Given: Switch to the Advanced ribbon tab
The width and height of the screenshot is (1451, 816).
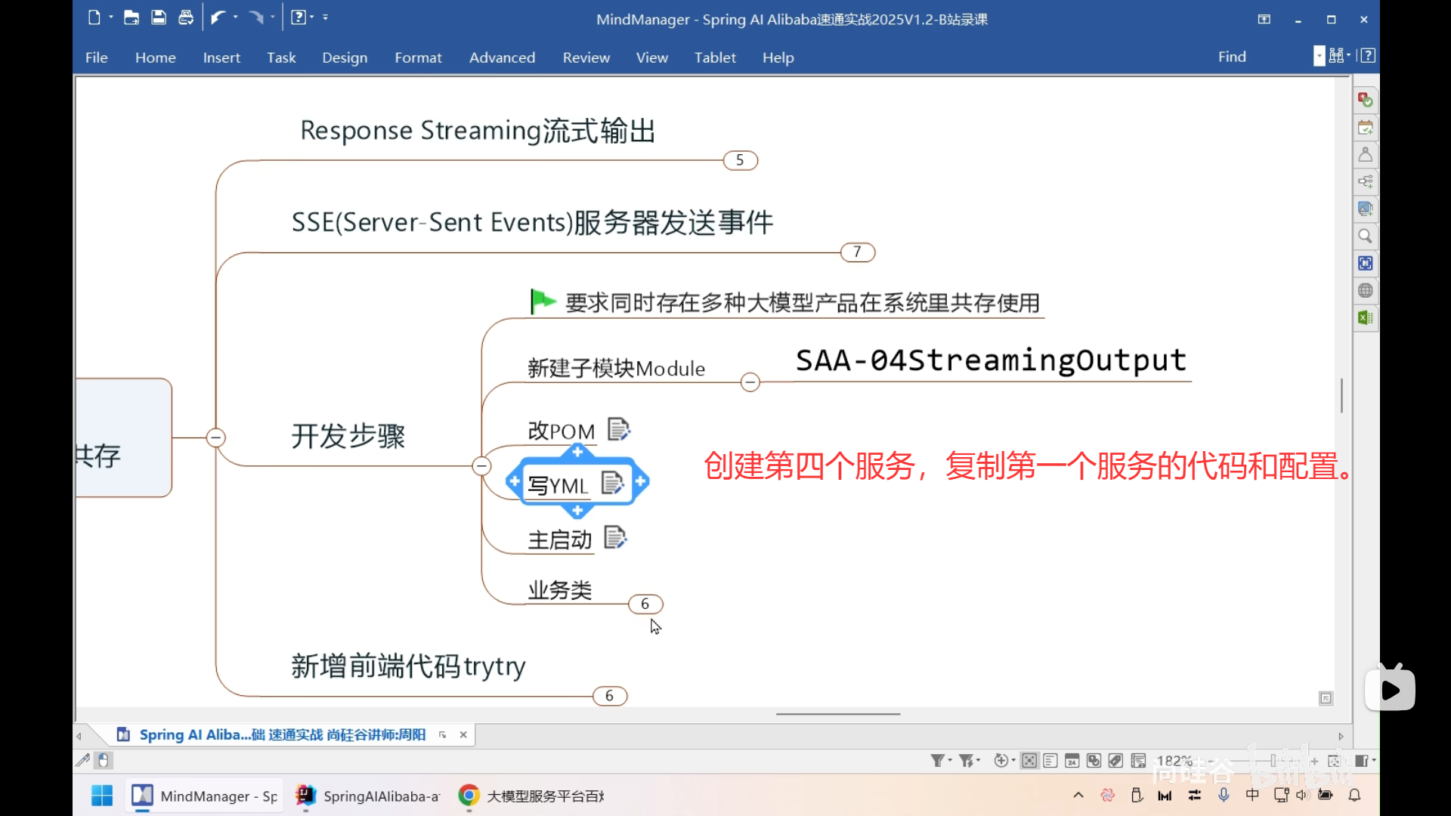Looking at the screenshot, I should tap(502, 57).
